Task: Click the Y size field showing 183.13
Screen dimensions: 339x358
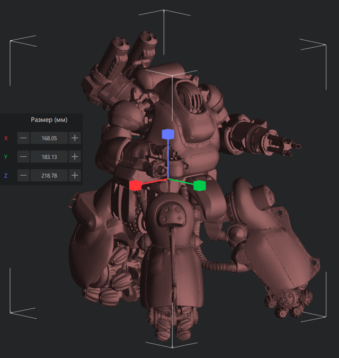Action: coord(49,157)
